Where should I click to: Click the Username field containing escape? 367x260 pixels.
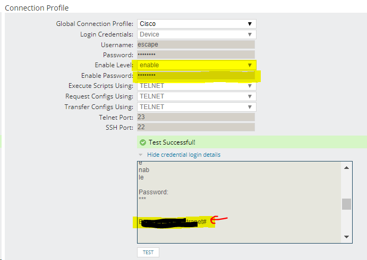pyautogui.click(x=195, y=44)
